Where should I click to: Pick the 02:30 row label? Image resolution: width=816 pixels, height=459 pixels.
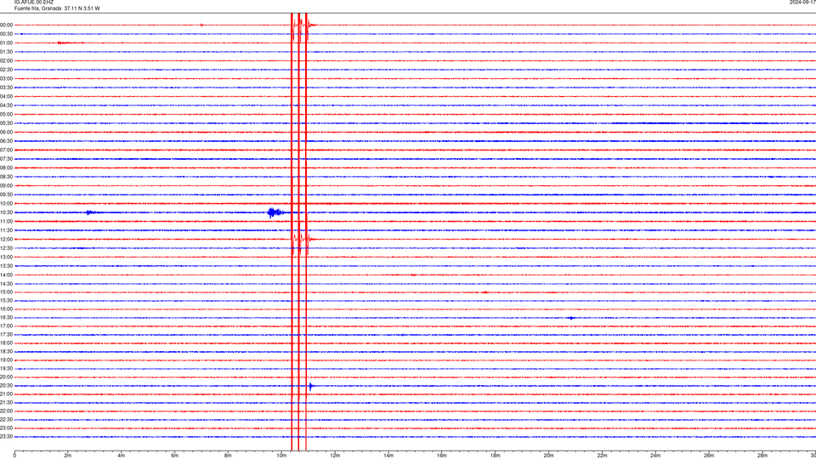7,70
